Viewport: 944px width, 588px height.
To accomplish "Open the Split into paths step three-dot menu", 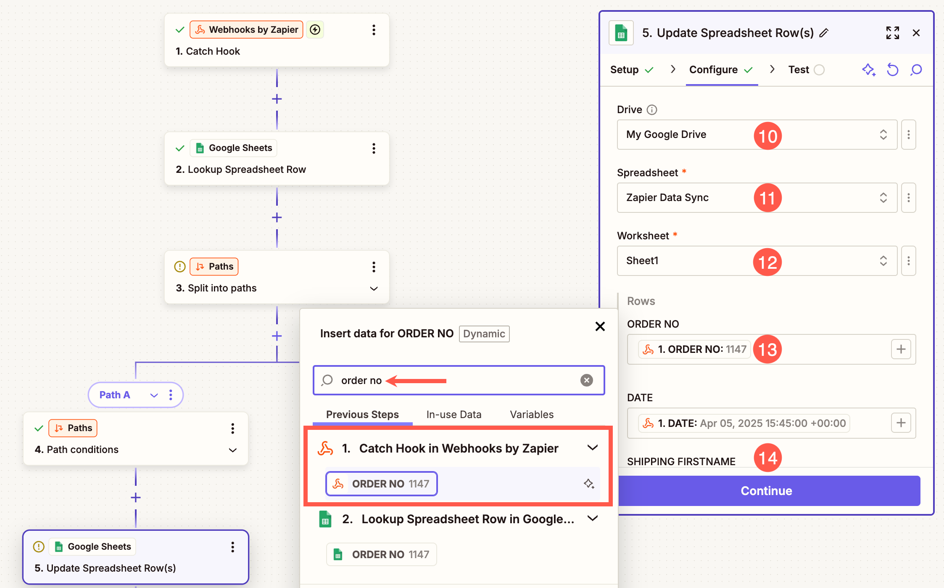I will tap(373, 267).
